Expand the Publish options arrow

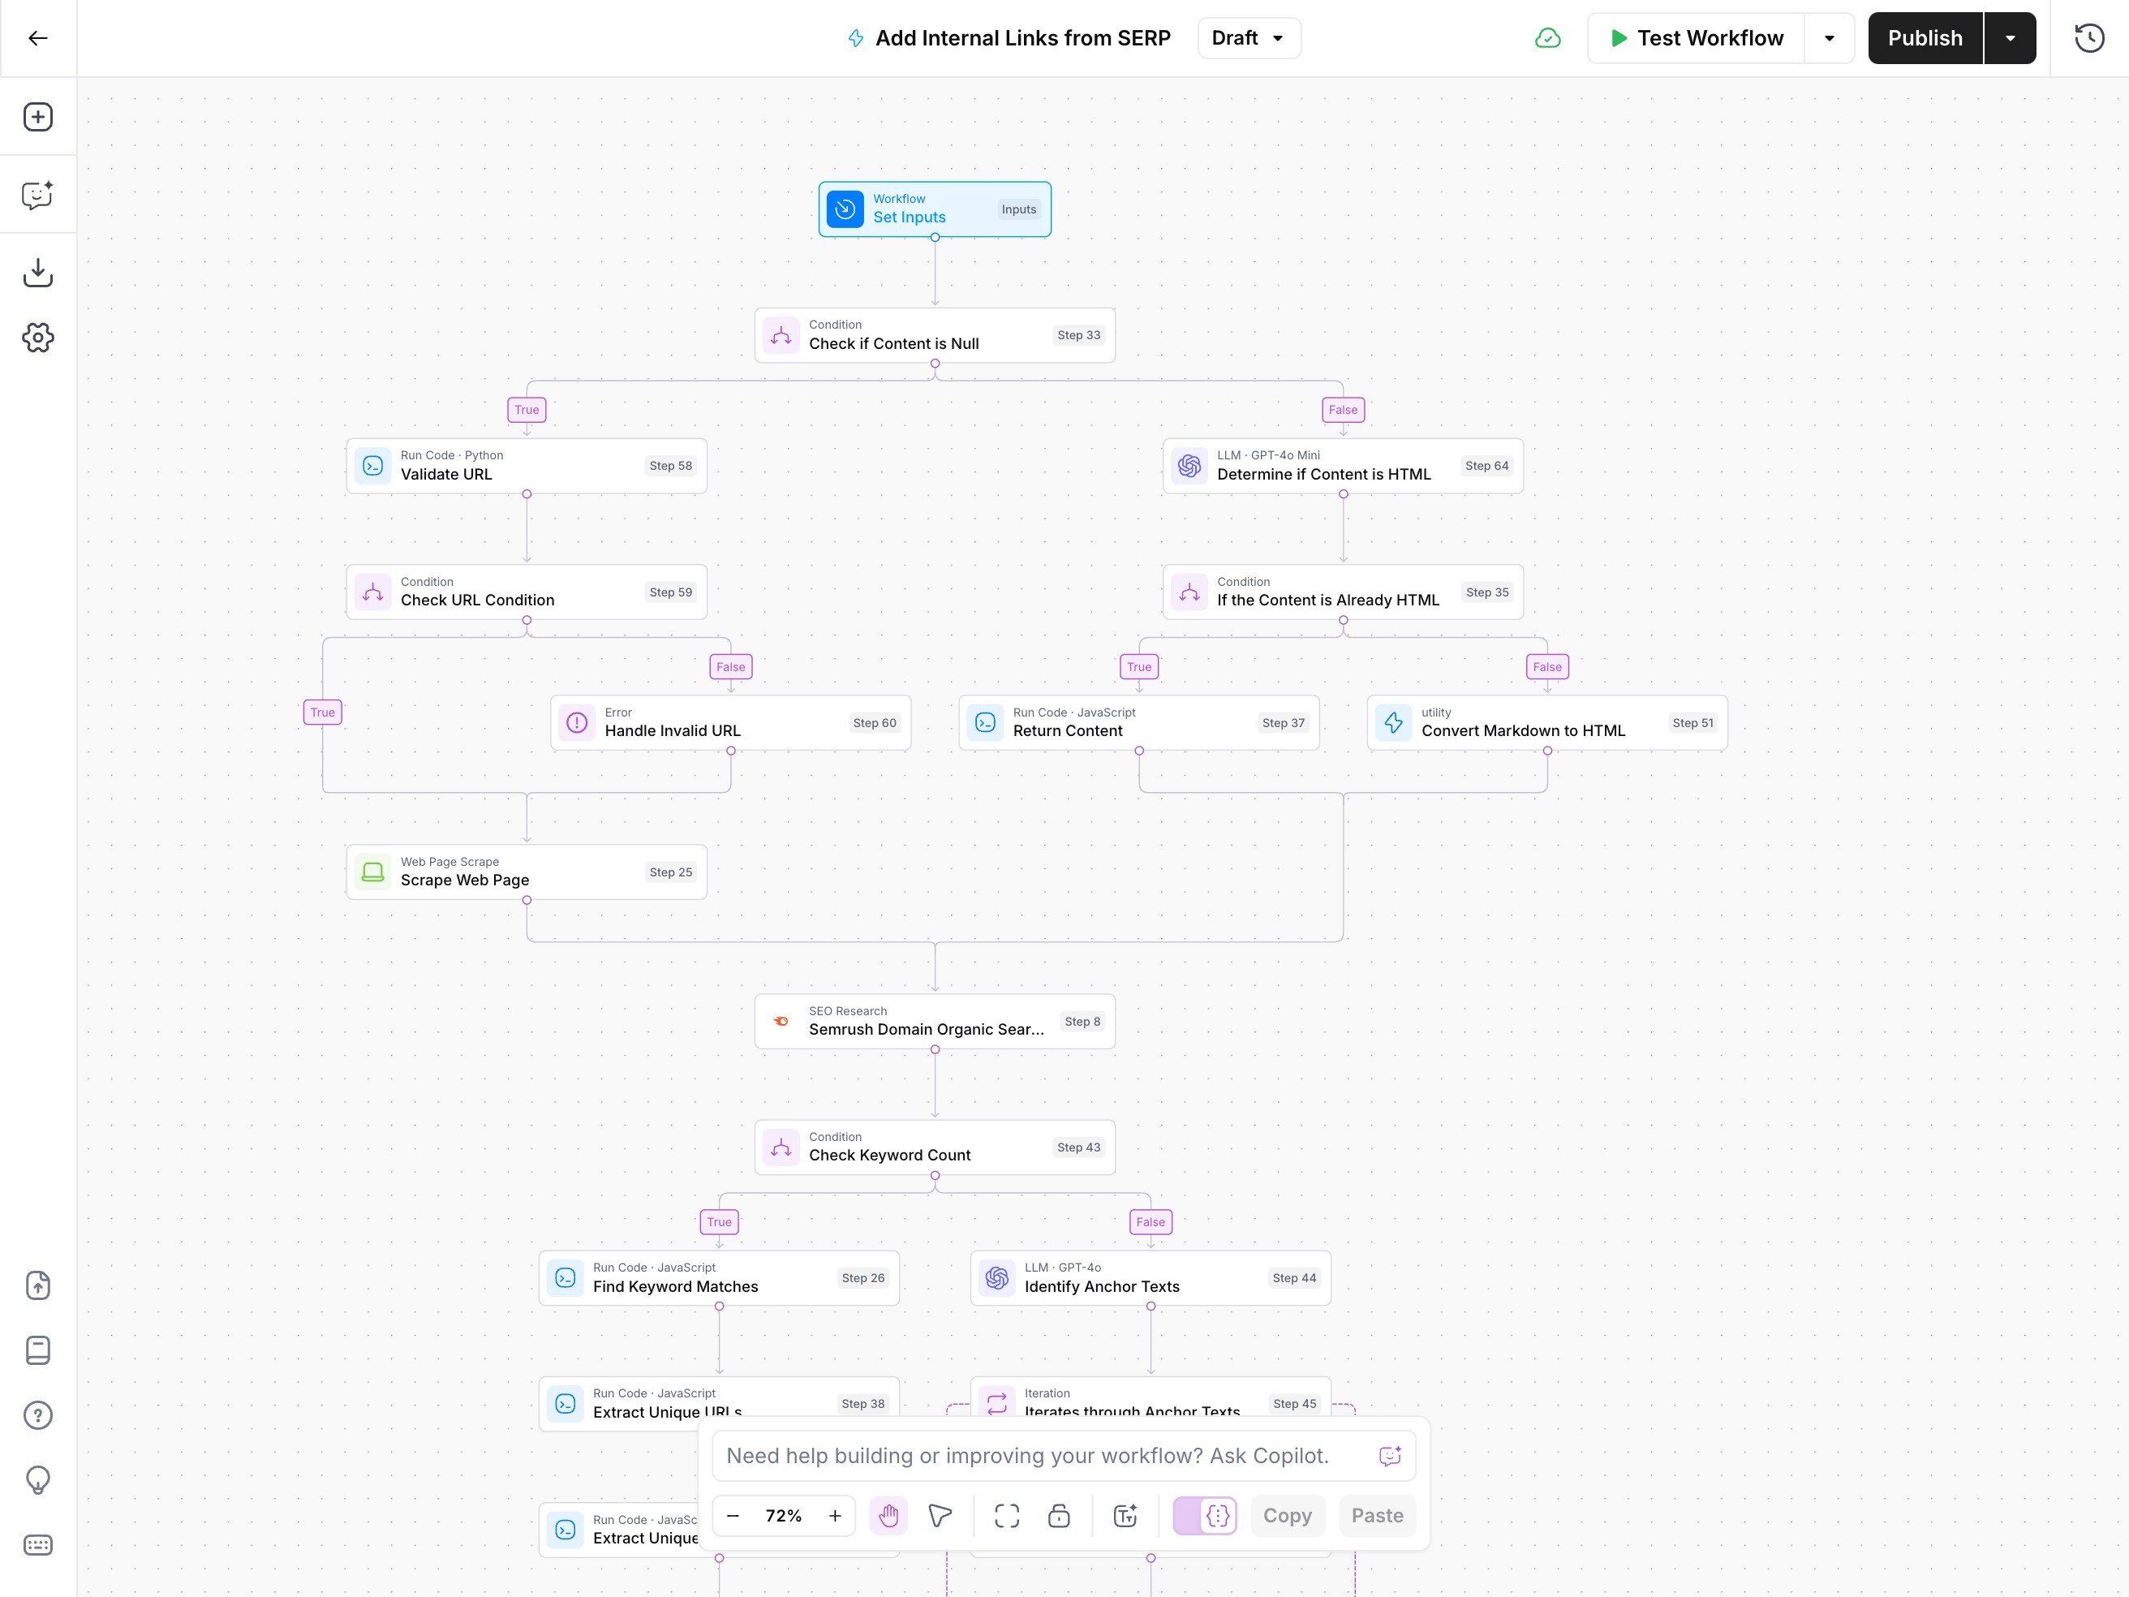click(2010, 38)
